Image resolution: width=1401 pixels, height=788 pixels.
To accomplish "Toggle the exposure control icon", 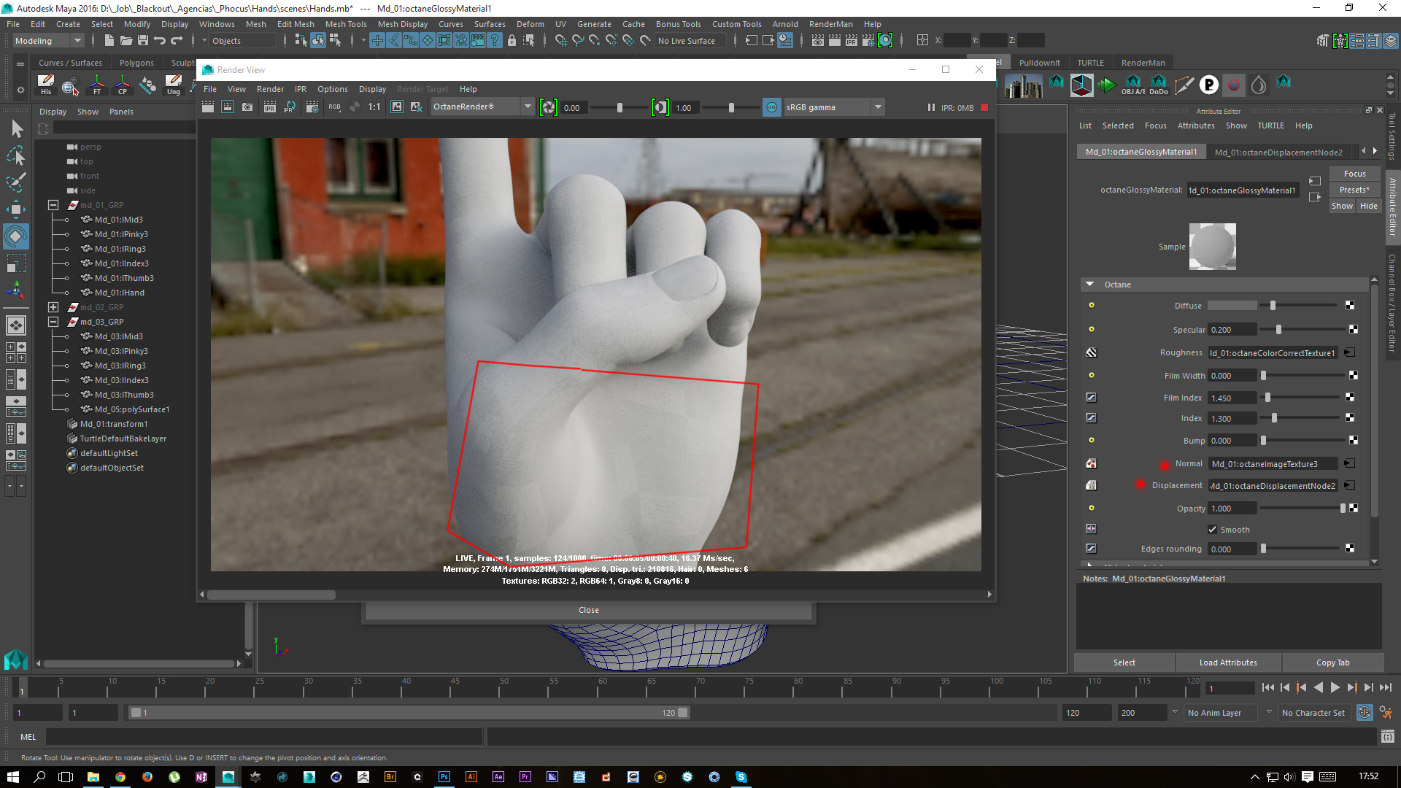I will [x=549, y=107].
